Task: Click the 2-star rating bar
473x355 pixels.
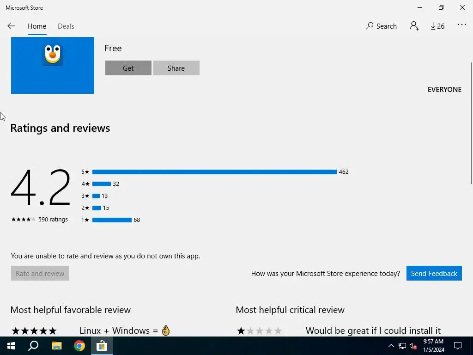Action: 97,208
